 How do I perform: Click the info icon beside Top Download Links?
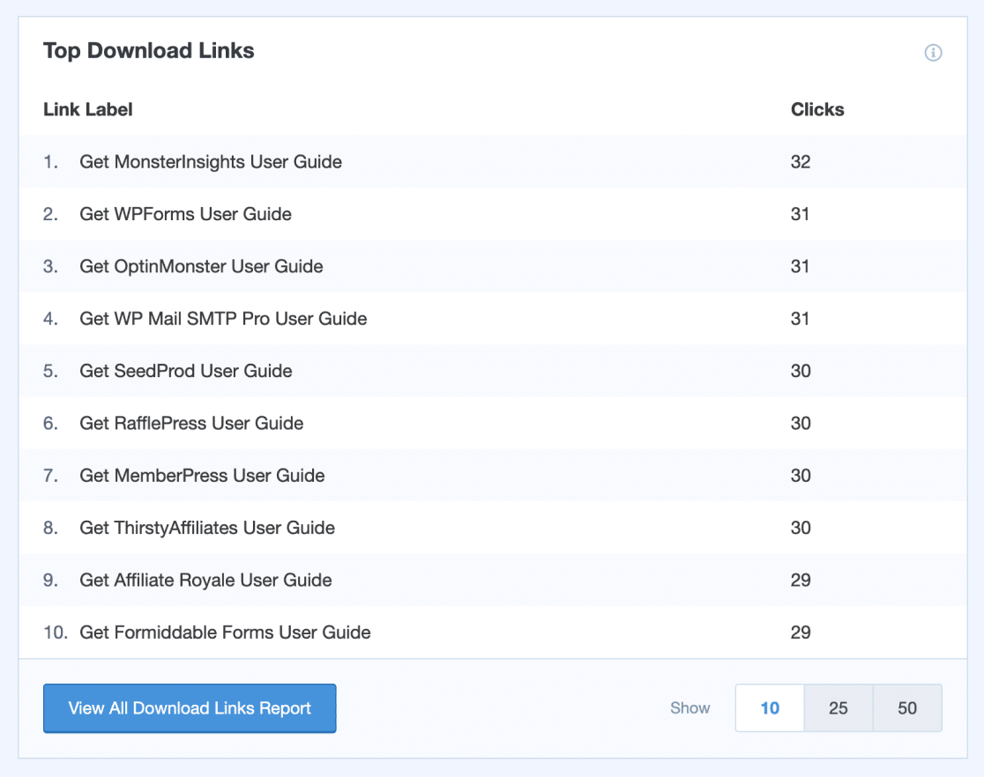click(x=933, y=53)
